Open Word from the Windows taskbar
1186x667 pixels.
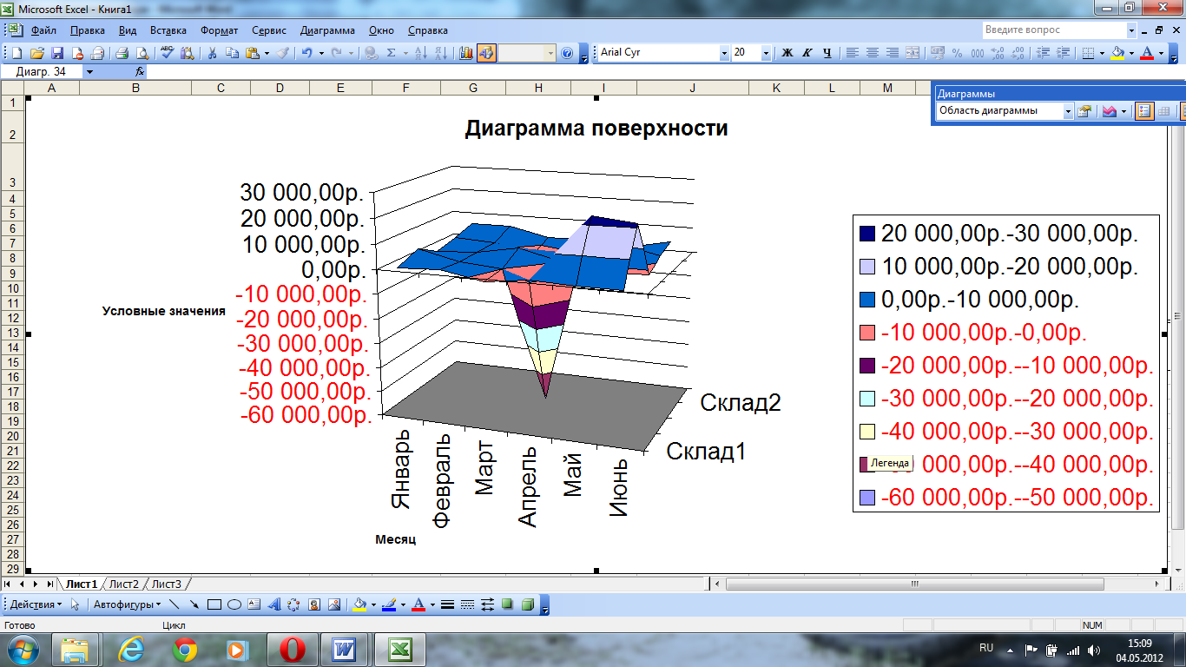pyautogui.click(x=345, y=650)
